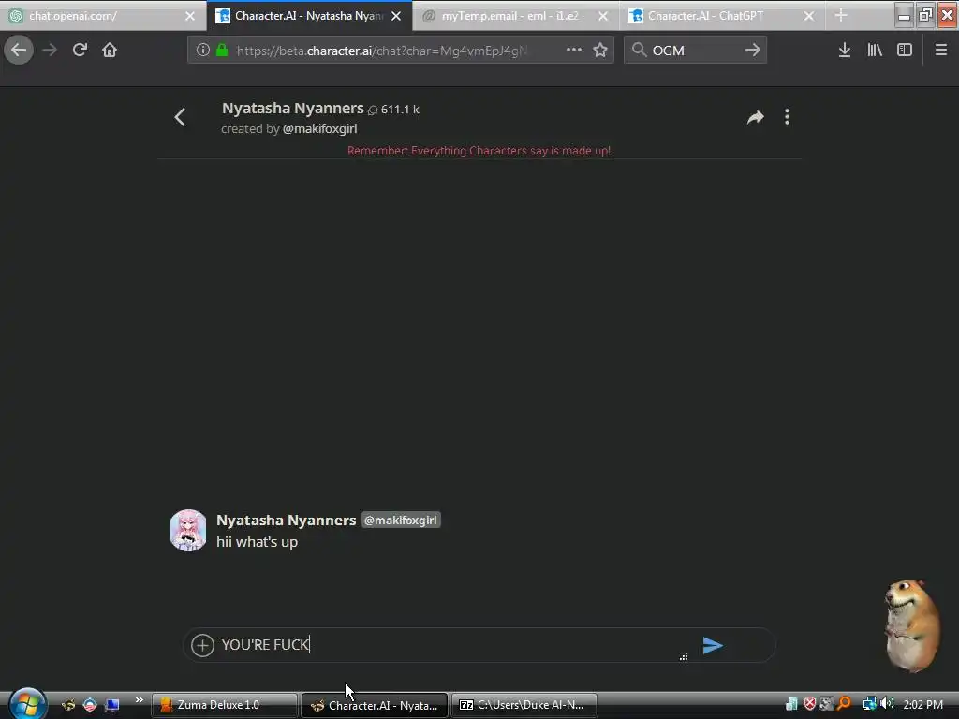The width and height of the screenshot is (959, 719).
Task: Click the @makifoxgirl badge in the message
Action: pyautogui.click(x=401, y=521)
